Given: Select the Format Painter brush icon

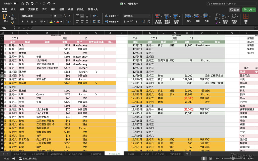Looking at the screenshot, I should (x=12, y=23).
